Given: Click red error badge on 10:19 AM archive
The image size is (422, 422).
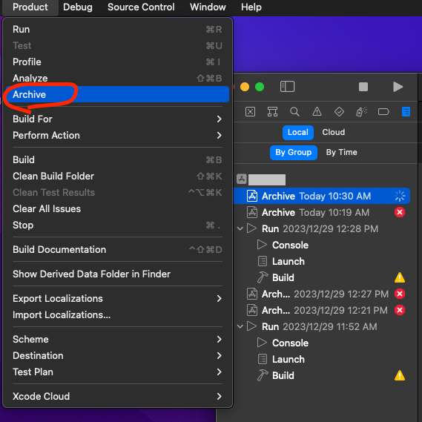Looking at the screenshot, I should (400, 212).
